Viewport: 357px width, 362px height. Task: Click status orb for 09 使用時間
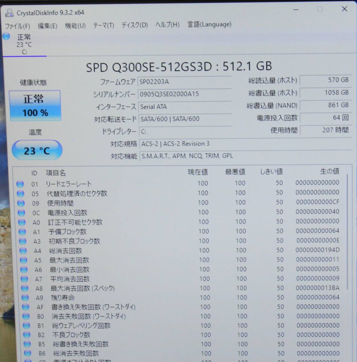click(x=21, y=203)
